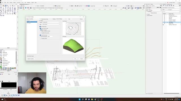Toggle Snap to Intersection in snapping palette

click(9, 95)
